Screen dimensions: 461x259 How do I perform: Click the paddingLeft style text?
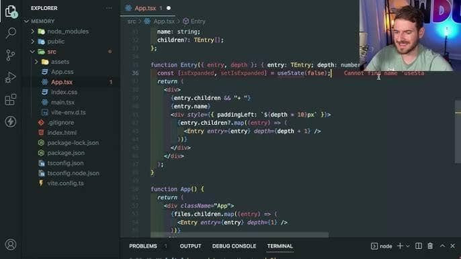(235, 115)
